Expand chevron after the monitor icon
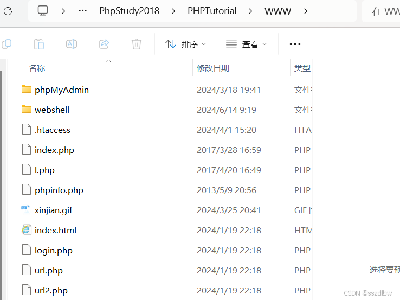 click(63, 11)
